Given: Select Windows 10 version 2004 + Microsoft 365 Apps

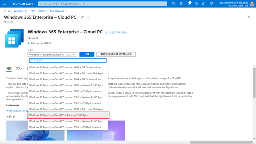Looking at the screenshot, I should pos(68,73).
